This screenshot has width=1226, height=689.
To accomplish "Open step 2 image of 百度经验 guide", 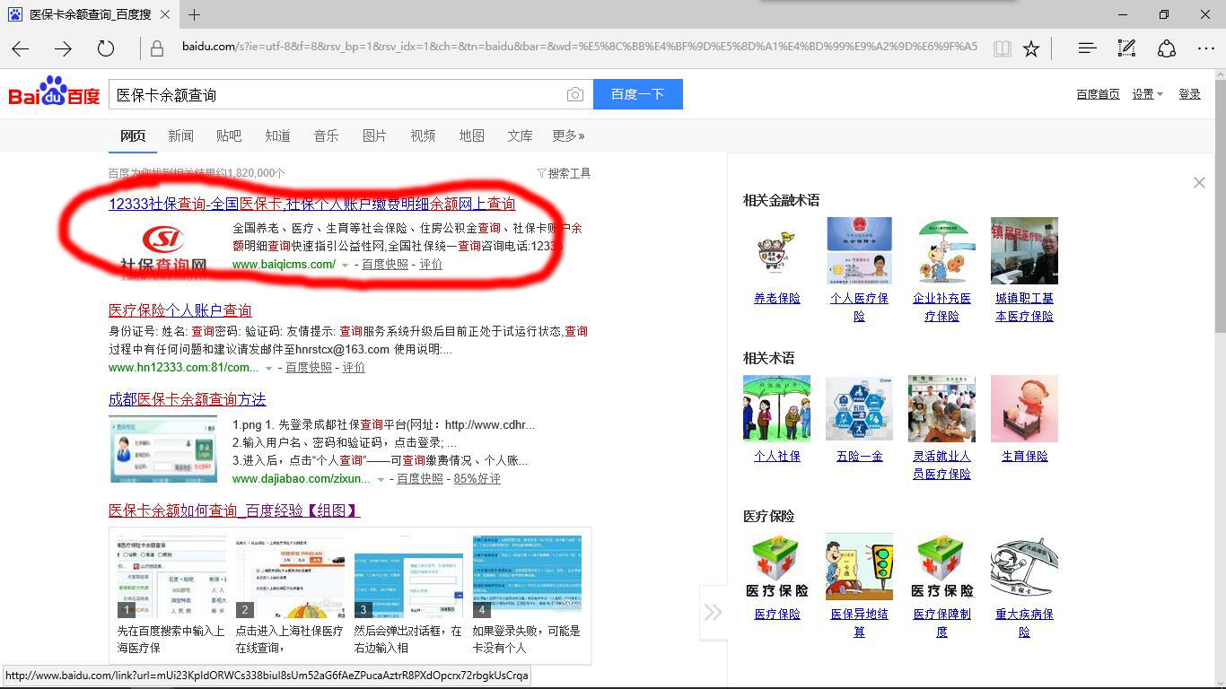I will click(x=290, y=578).
